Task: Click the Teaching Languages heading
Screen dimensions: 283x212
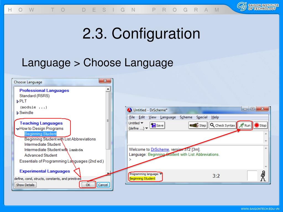Action: pos(41,123)
